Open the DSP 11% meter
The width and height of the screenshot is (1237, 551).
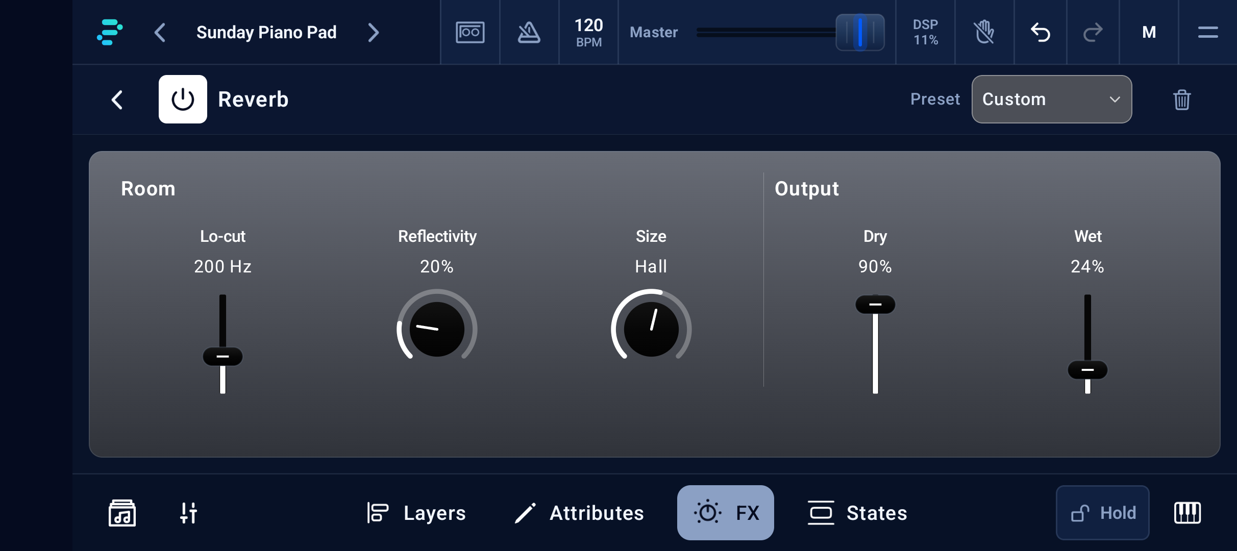coord(926,32)
